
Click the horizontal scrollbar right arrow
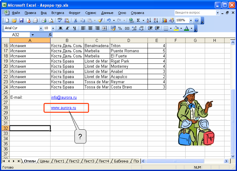click(x=226, y=161)
